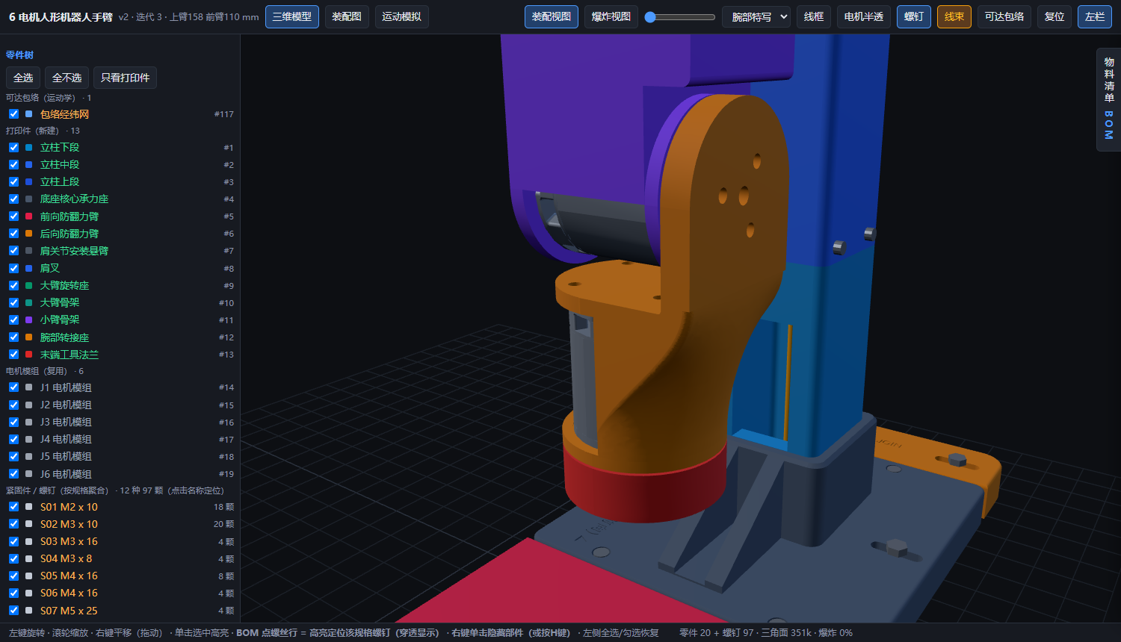Viewport: 1121px width, 642px height.
Task: Collapse the sidebar with the 左栏 button
Action: tap(1095, 16)
